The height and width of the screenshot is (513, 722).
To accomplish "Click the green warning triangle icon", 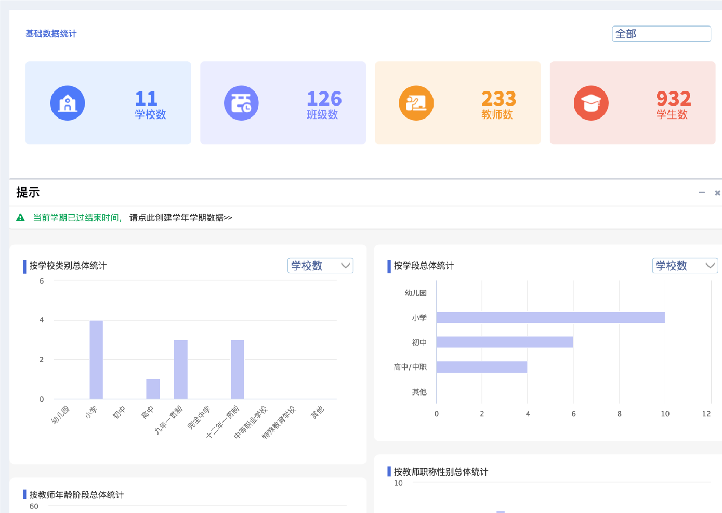I will [20, 218].
